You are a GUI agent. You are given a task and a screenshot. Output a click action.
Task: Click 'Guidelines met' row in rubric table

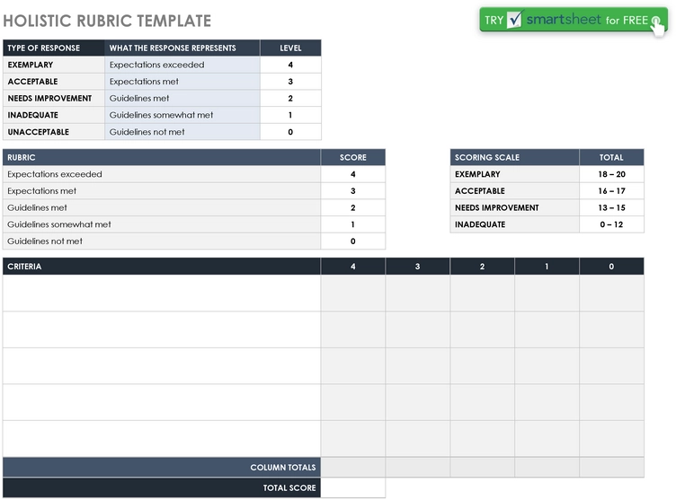tap(162, 207)
